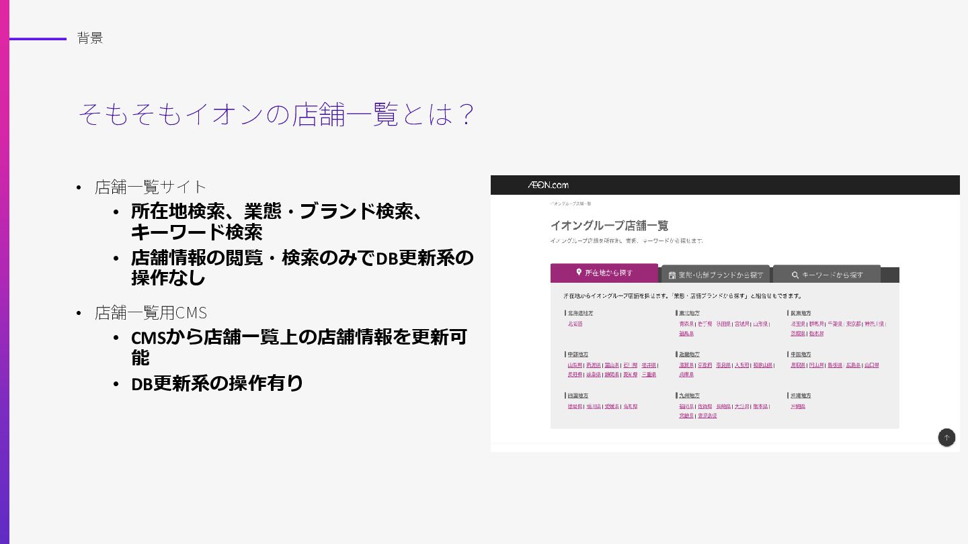
Task: Open the 愛媛県 link
Action: pyautogui.click(x=612, y=406)
